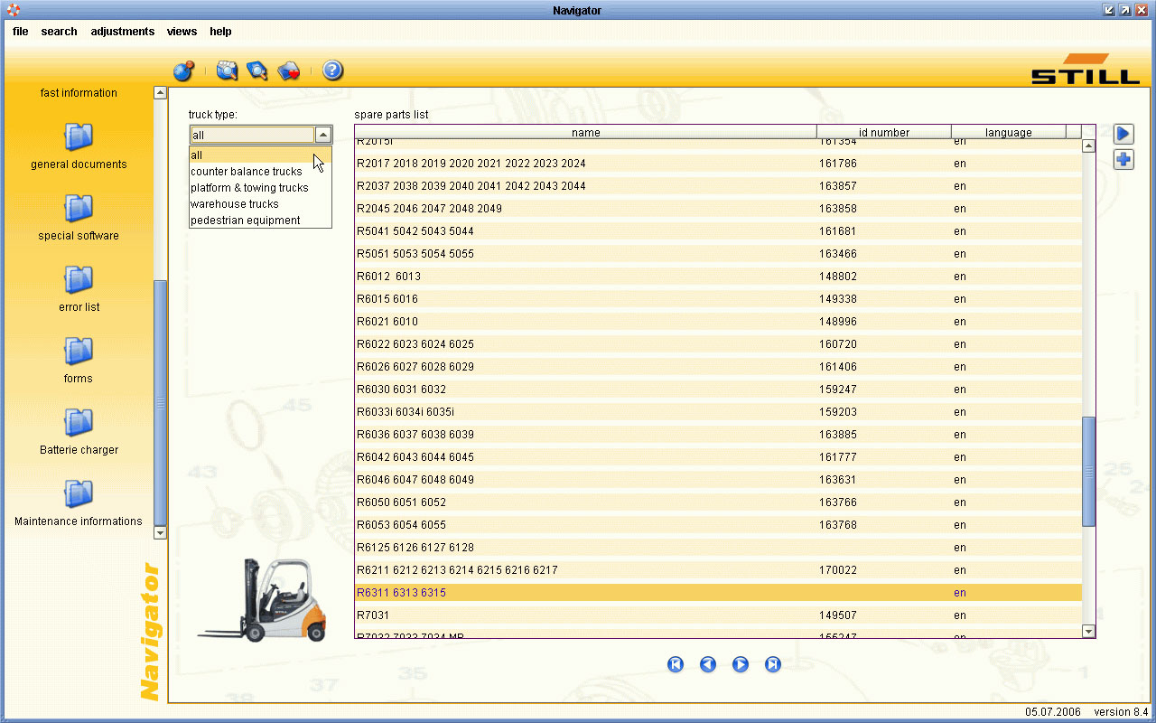Image resolution: width=1156 pixels, height=723 pixels.
Task: Open the forms folder icon
Action: [79, 352]
